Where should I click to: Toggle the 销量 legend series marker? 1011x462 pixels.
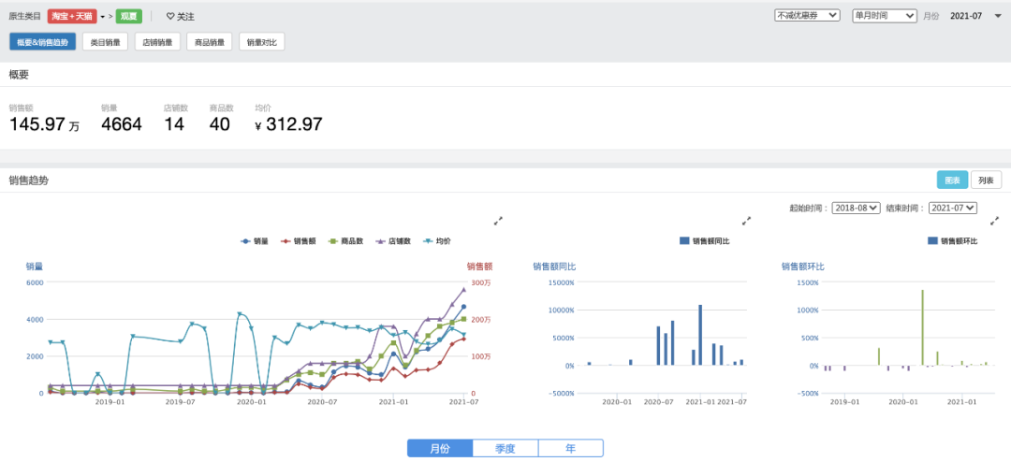[x=245, y=241]
